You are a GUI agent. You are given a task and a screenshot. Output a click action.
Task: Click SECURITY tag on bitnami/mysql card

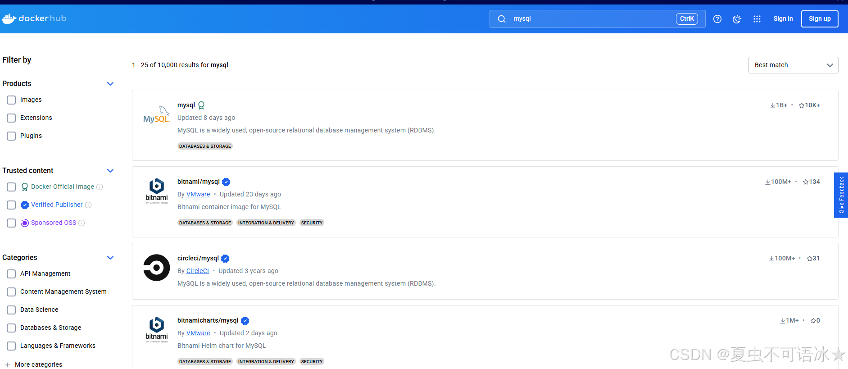coord(312,223)
